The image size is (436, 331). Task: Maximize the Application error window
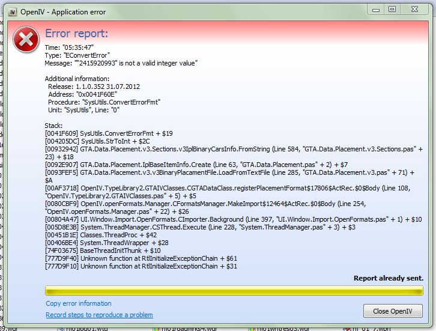(392, 8)
